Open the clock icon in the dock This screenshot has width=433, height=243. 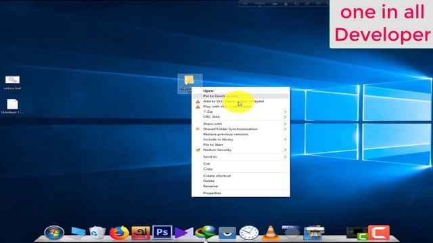click(249, 233)
